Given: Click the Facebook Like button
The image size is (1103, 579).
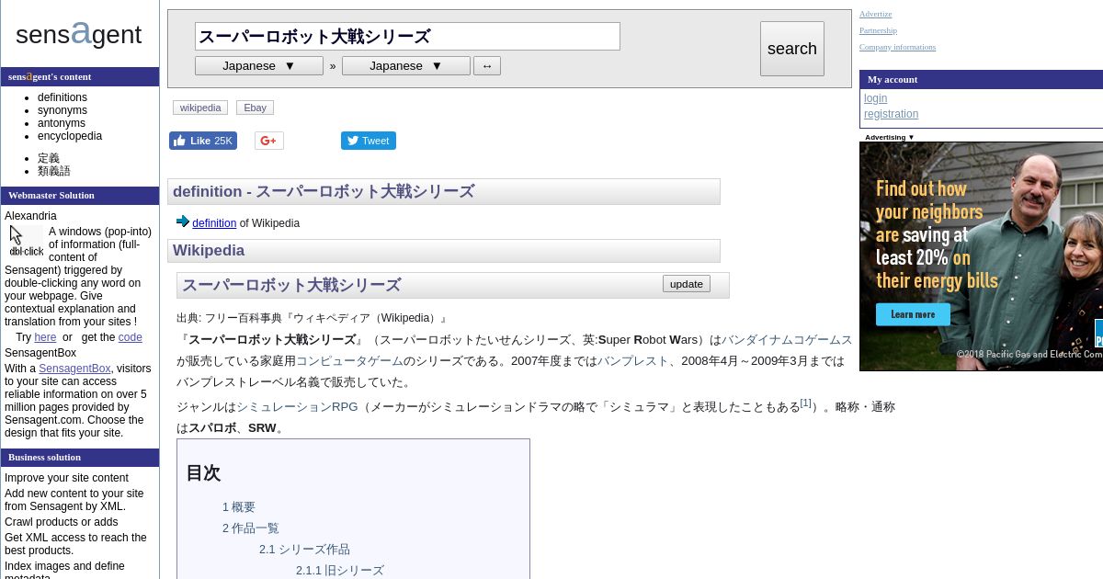Looking at the screenshot, I should (202, 141).
